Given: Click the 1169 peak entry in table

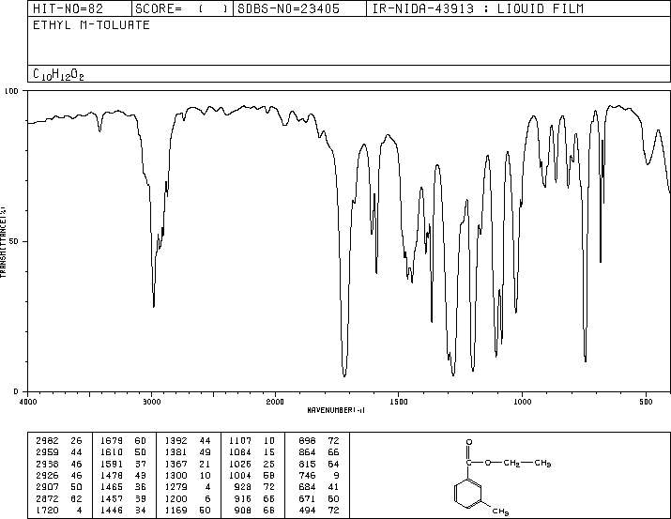Looking at the screenshot, I should pyautogui.click(x=175, y=510).
